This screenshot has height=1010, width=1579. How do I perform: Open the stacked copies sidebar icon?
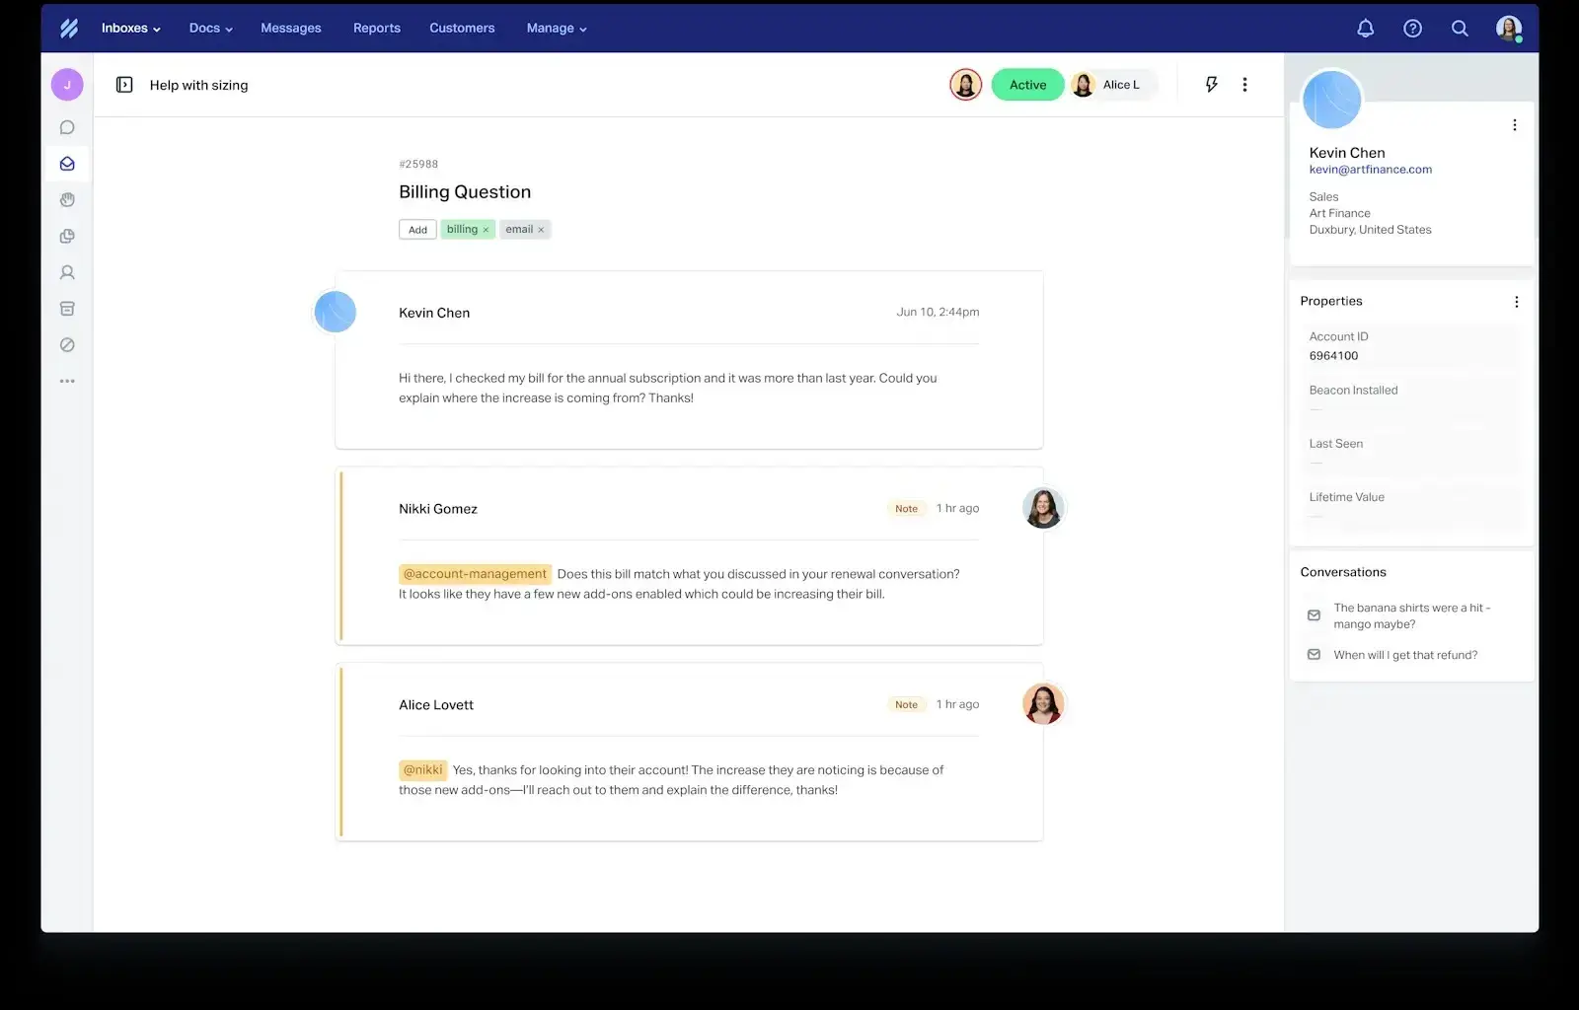pyautogui.click(x=67, y=236)
